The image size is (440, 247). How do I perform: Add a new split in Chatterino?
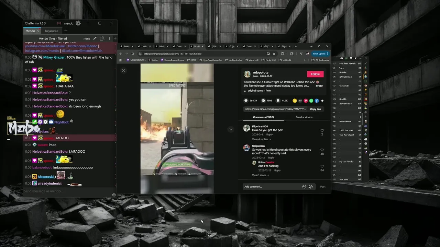[x=115, y=38]
